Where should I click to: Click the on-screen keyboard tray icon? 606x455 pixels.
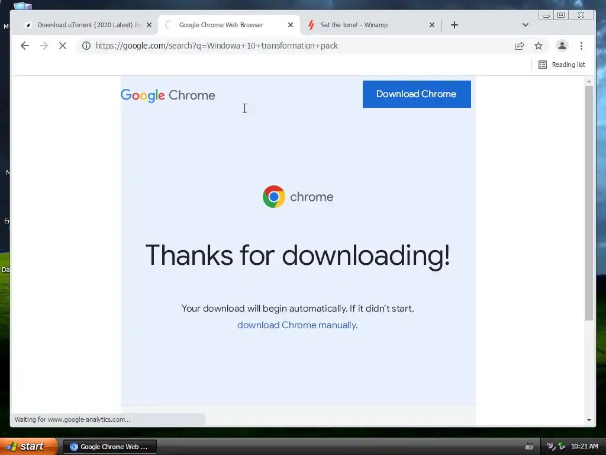coord(529,447)
